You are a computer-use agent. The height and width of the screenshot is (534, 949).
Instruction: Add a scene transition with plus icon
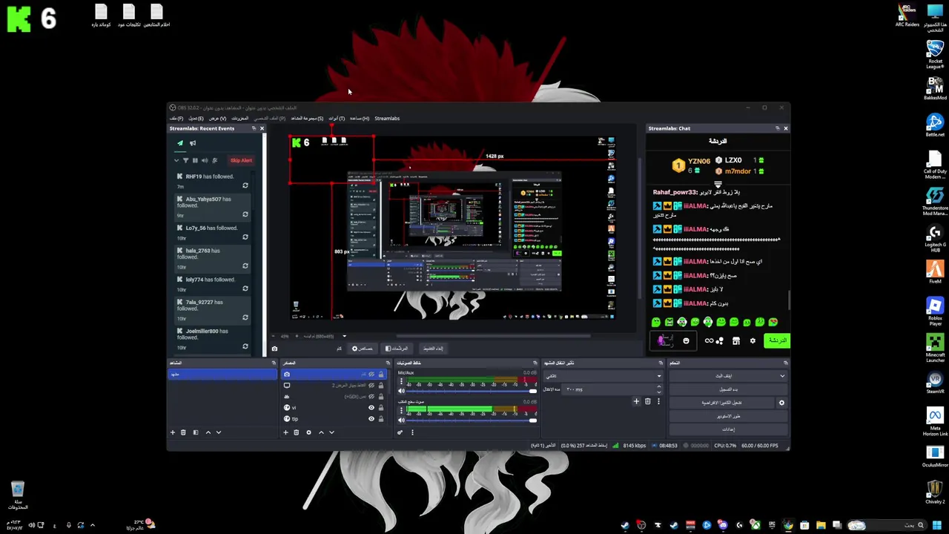click(636, 402)
